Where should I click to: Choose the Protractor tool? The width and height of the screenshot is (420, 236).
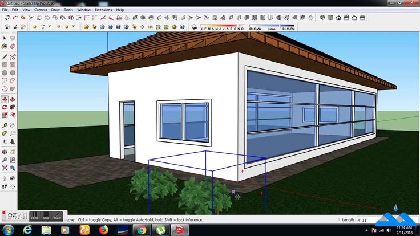[x=5, y=133]
